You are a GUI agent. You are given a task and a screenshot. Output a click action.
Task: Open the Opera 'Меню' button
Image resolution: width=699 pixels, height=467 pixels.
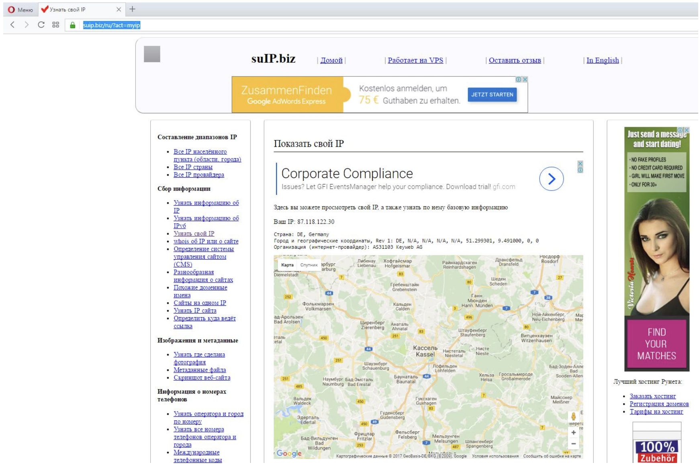[x=20, y=10]
